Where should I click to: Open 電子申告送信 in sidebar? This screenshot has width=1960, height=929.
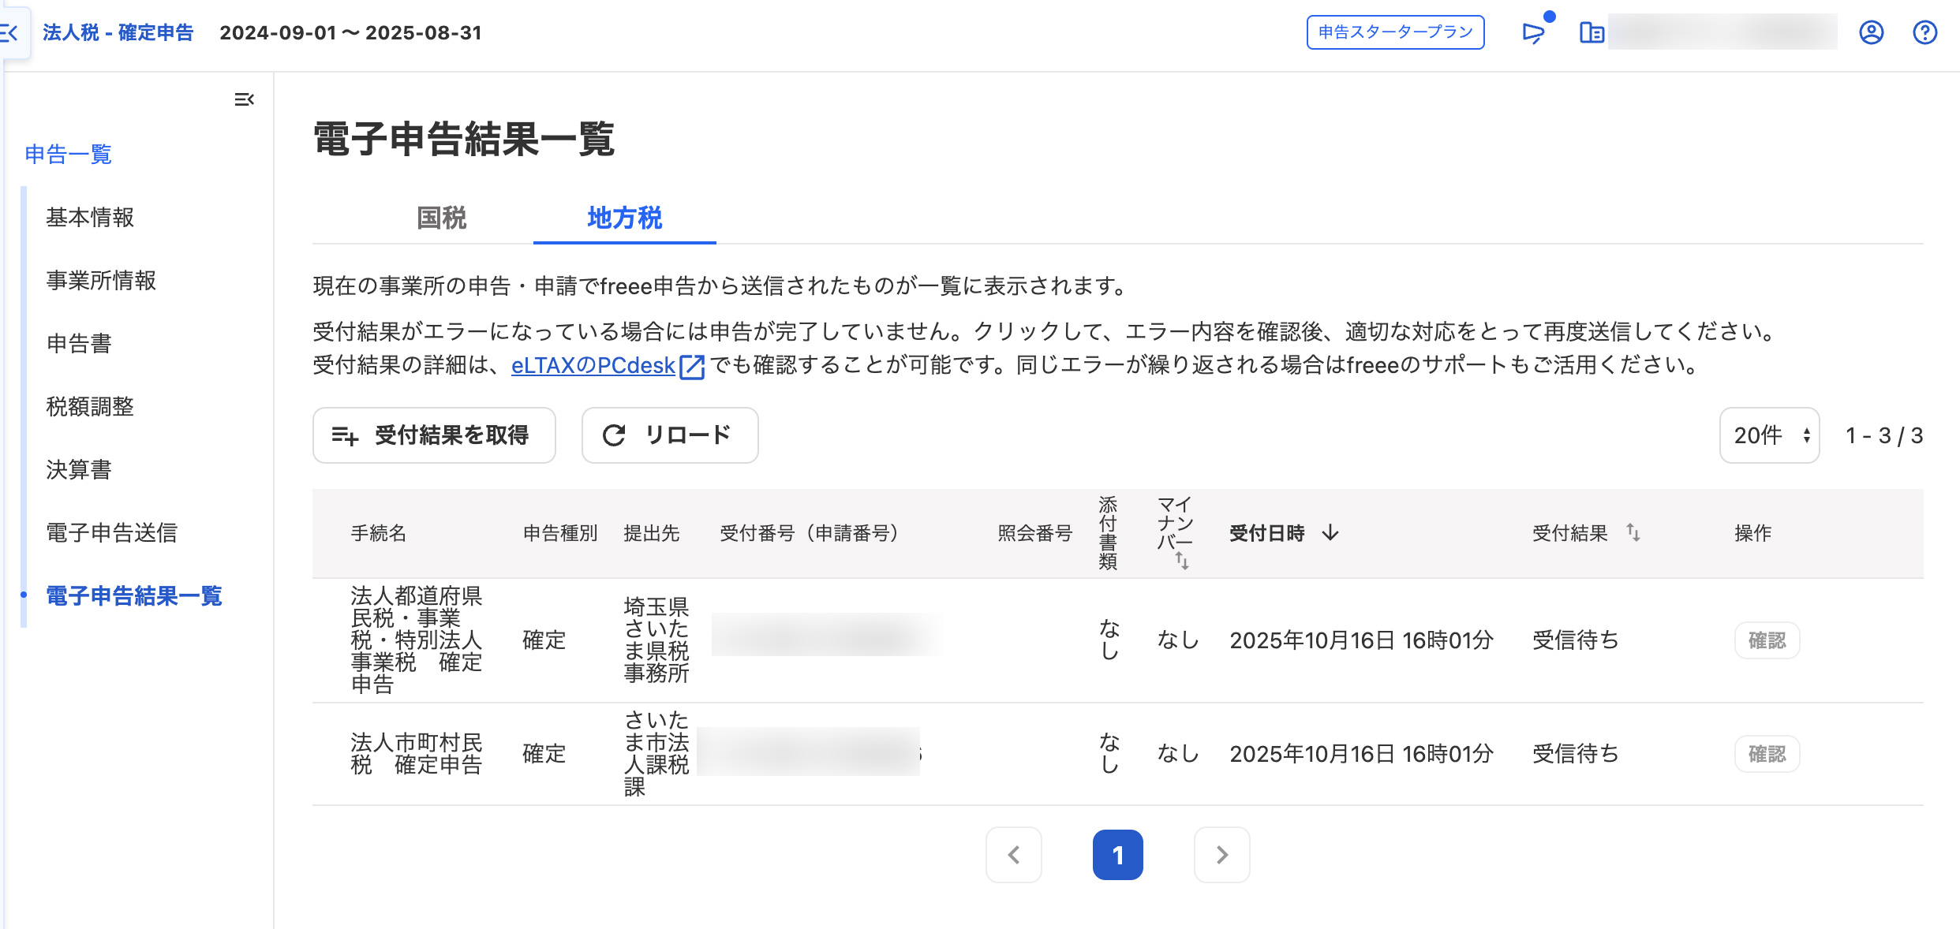[x=111, y=533]
